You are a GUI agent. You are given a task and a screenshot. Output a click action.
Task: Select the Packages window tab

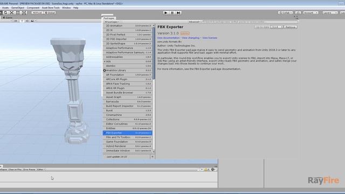pos(109,18)
